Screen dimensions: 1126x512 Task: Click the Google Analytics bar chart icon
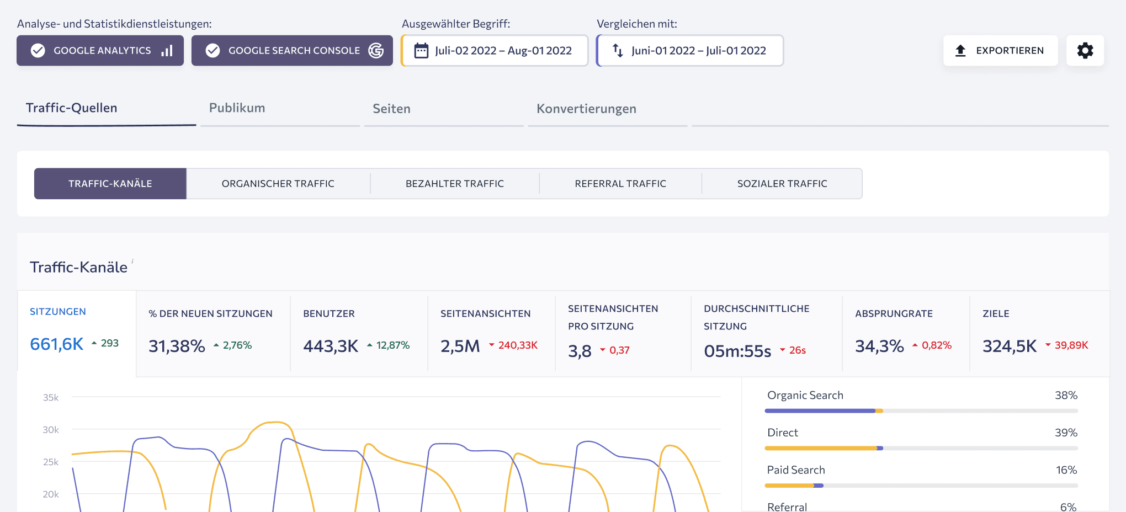(167, 51)
